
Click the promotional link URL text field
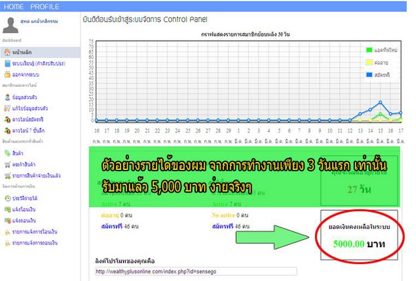196,271
